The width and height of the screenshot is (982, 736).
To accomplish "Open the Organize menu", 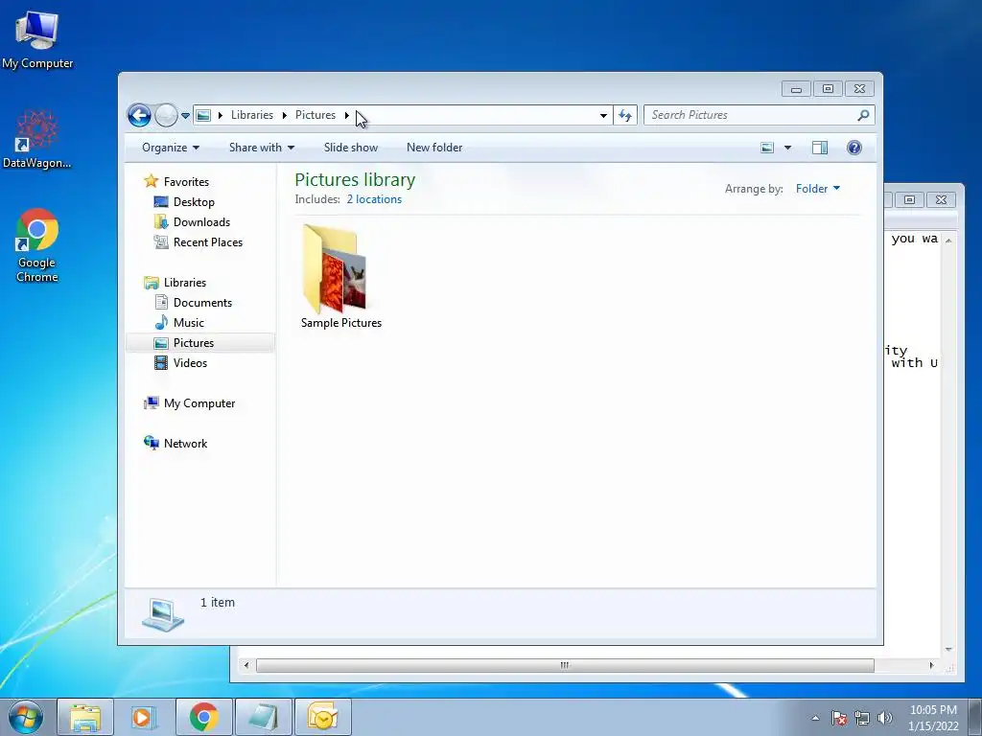I will [x=171, y=148].
